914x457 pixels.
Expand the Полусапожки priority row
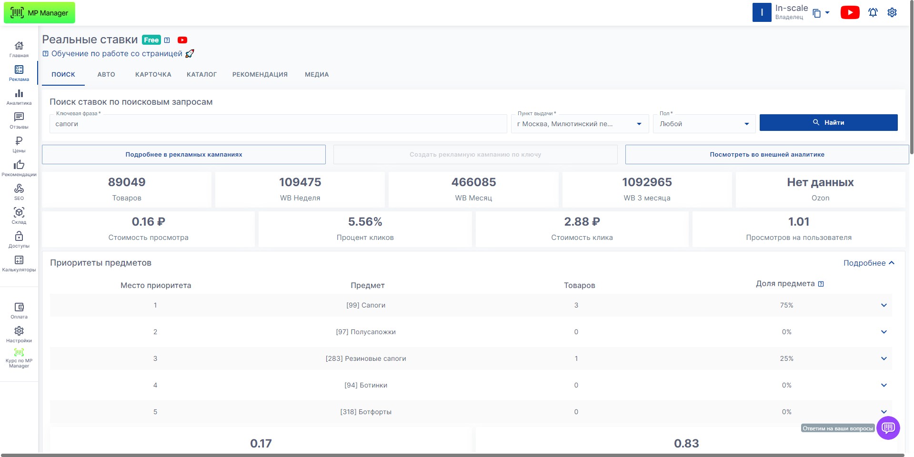(884, 332)
